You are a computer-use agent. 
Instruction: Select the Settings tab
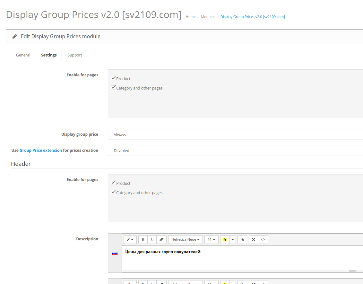point(49,55)
